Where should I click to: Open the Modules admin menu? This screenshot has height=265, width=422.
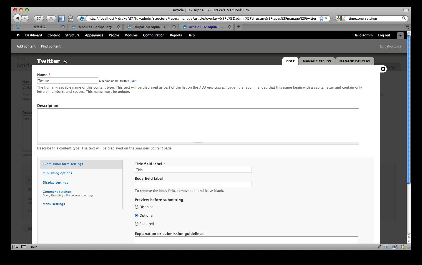(x=131, y=35)
